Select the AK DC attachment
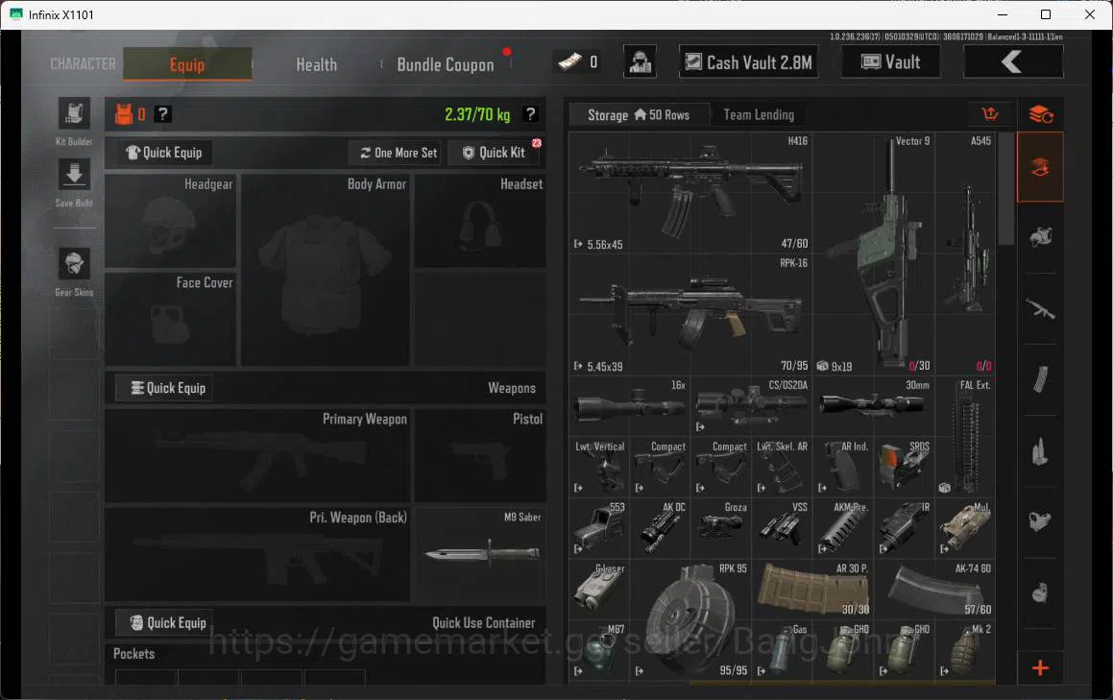 pos(661,529)
